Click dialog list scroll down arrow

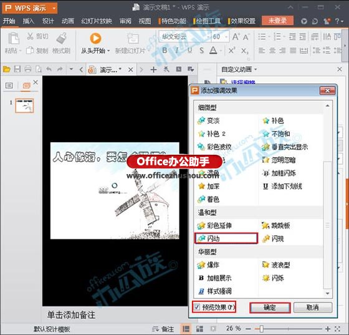point(327,293)
